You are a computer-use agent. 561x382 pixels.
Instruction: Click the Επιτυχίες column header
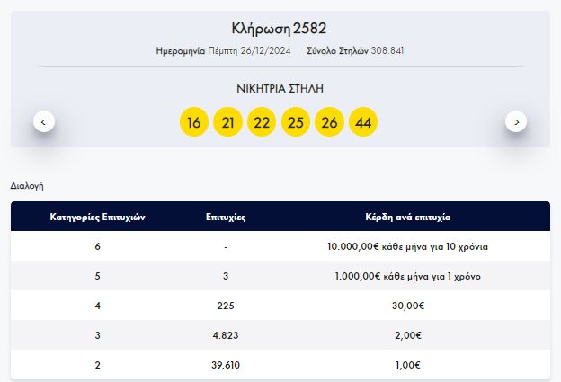(226, 218)
